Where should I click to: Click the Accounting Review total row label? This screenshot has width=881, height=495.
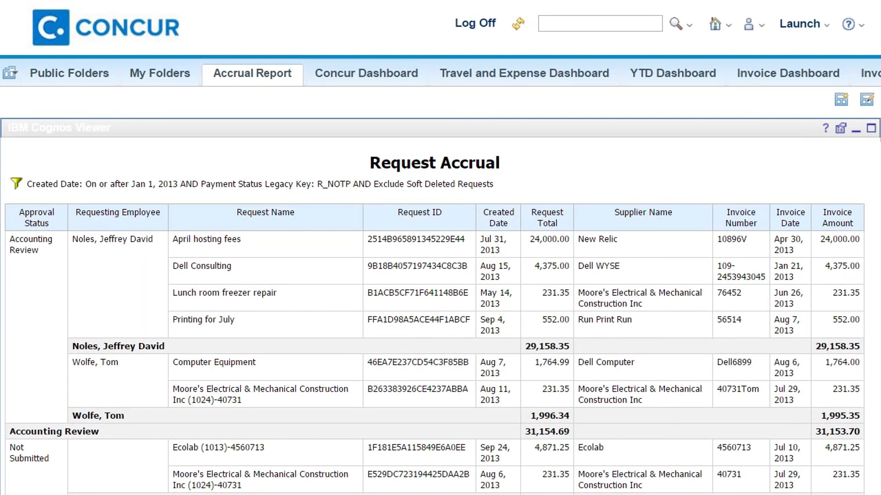click(54, 431)
